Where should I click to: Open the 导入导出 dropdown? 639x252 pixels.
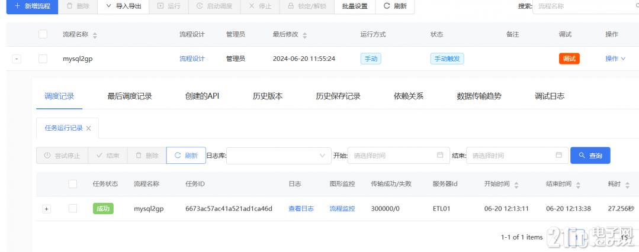coord(123,7)
